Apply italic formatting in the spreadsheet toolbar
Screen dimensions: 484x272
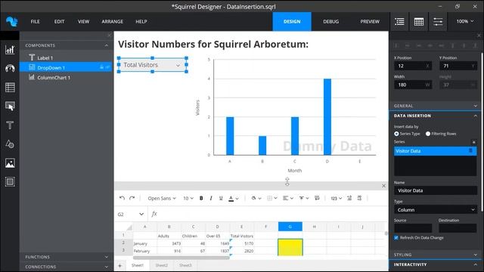[x=211, y=198]
